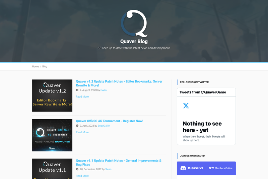
Task: Click the Follow Us On Twitter heading
Action: 194,82
